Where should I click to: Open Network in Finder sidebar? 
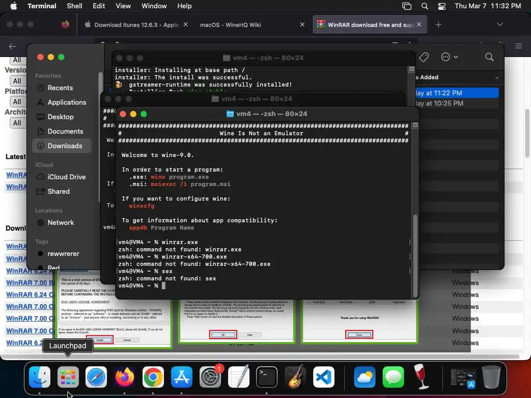62,223
